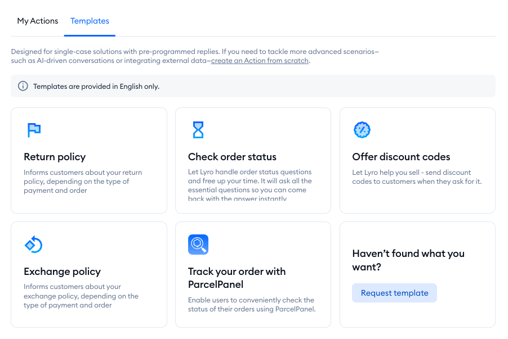This screenshot has height=339, width=508.
Task: Click the discount codes description text
Action: (x=417, y=177)
